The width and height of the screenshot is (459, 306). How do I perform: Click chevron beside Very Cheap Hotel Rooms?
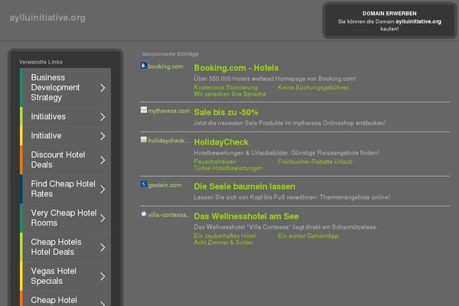point(103,219)
